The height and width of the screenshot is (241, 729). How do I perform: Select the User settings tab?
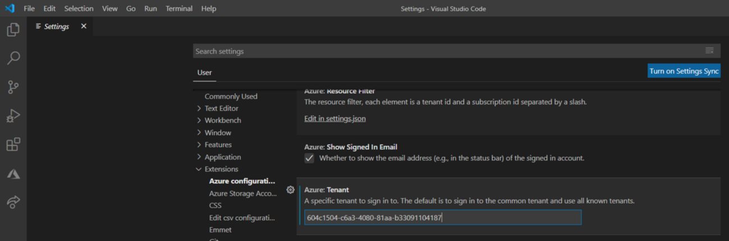tap(204, 73)
